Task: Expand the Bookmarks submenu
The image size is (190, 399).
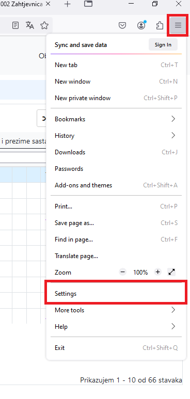Action: coord(116,119)
